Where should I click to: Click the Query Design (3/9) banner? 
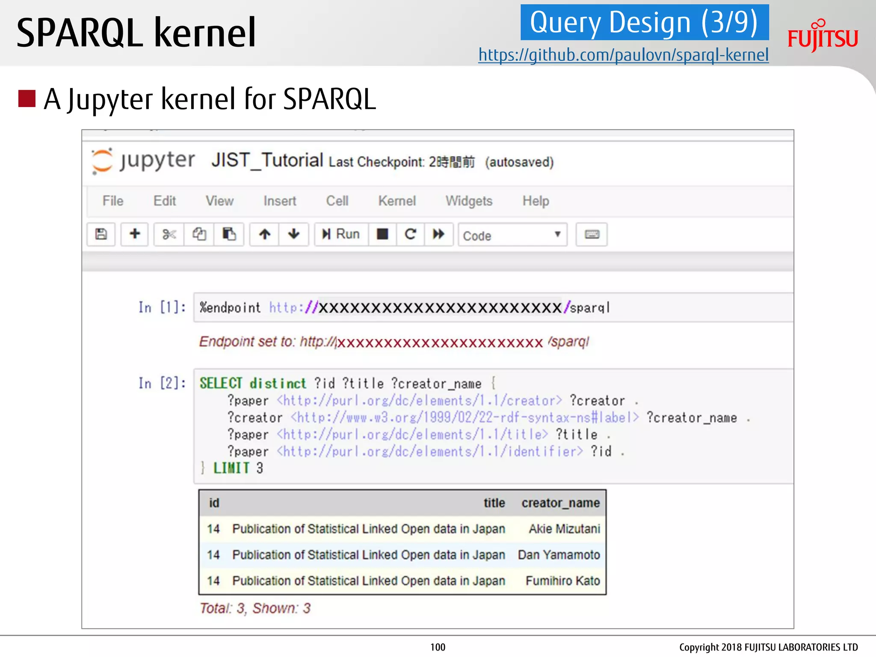[x=644, y=22]
